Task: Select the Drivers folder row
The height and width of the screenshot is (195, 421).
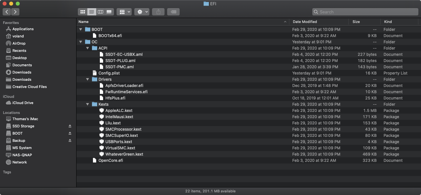Action: tap(249, 79)
